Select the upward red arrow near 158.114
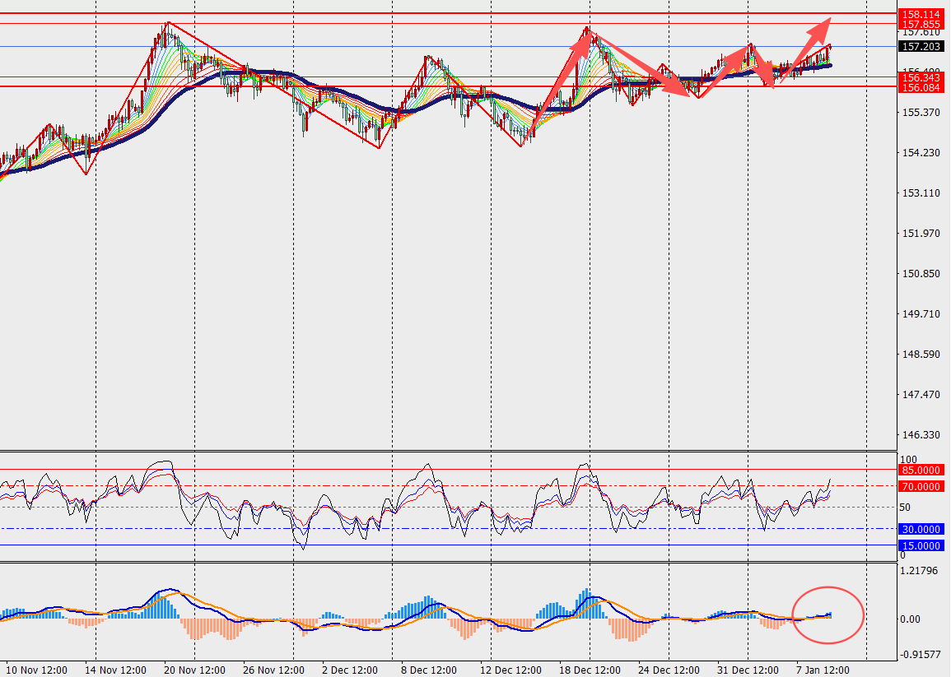 (817, 33)
